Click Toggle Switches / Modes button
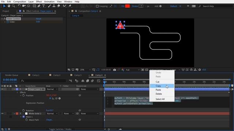The width and height of the screenshot is (234, 131). pos(60,129)
